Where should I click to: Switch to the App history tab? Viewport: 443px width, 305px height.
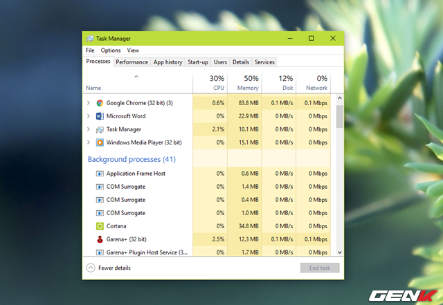tap(168, 62)
